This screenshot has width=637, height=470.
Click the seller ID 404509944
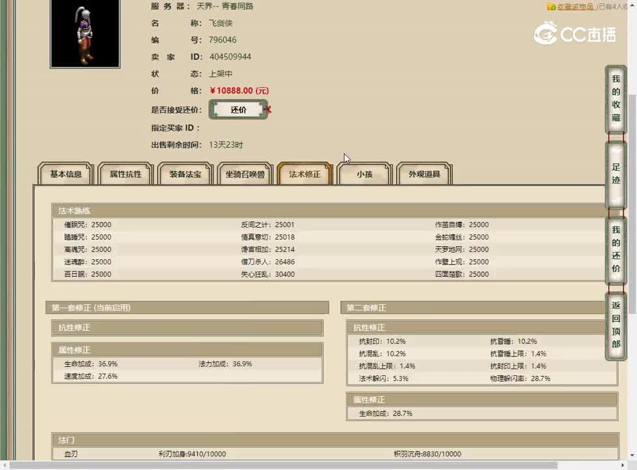point(230,57)
